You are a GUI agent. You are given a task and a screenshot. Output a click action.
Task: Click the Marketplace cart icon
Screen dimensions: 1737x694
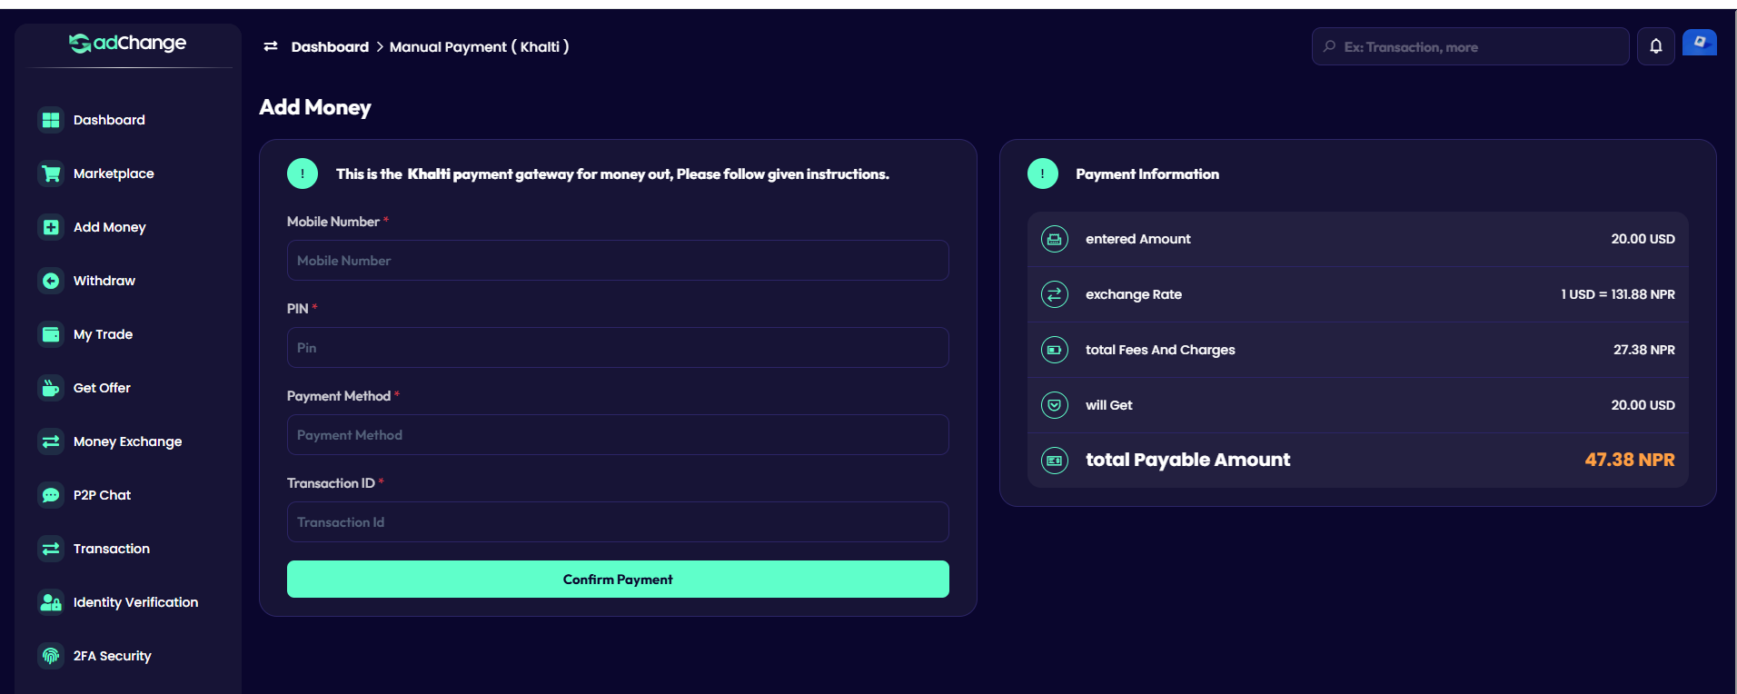pos(51,173)
